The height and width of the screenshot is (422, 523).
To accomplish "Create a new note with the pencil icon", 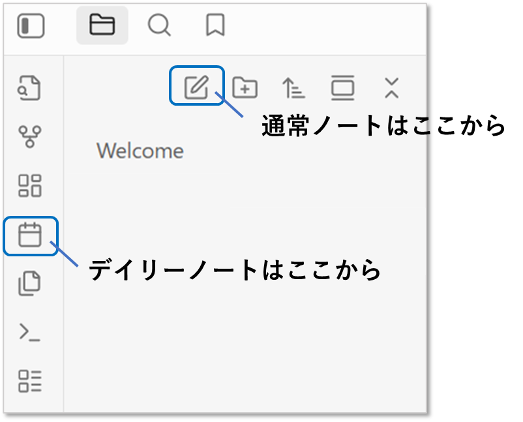I will 196,86.
